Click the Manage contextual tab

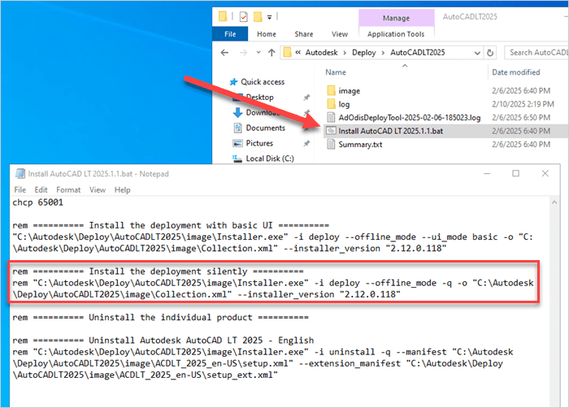[x=396, y=18]
